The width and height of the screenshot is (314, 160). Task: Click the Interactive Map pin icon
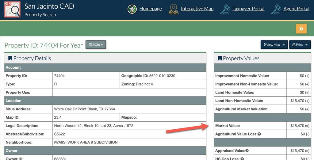click(x=174, y=9)
